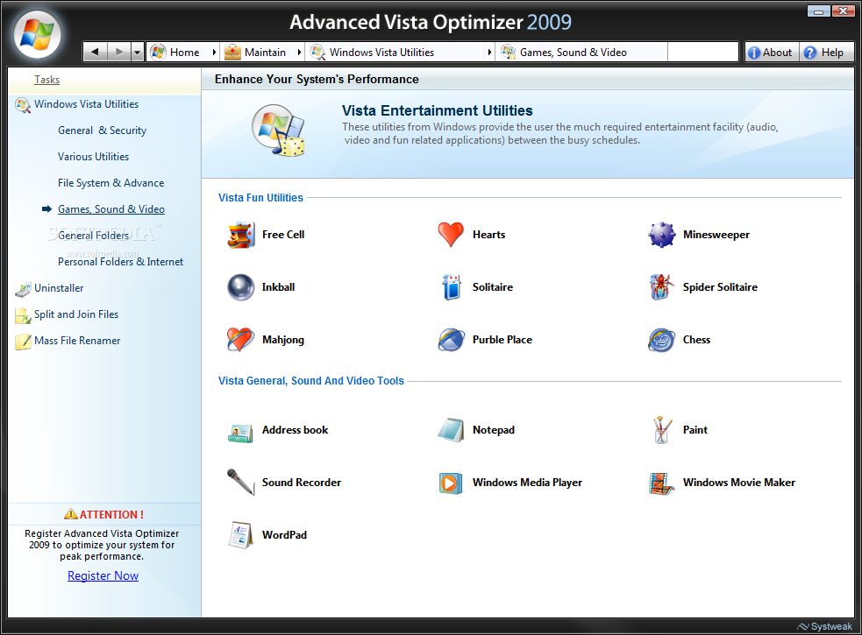This screenshot has height=635, width=862.
Task: Click the Register Now link
Action: point(103,575)
